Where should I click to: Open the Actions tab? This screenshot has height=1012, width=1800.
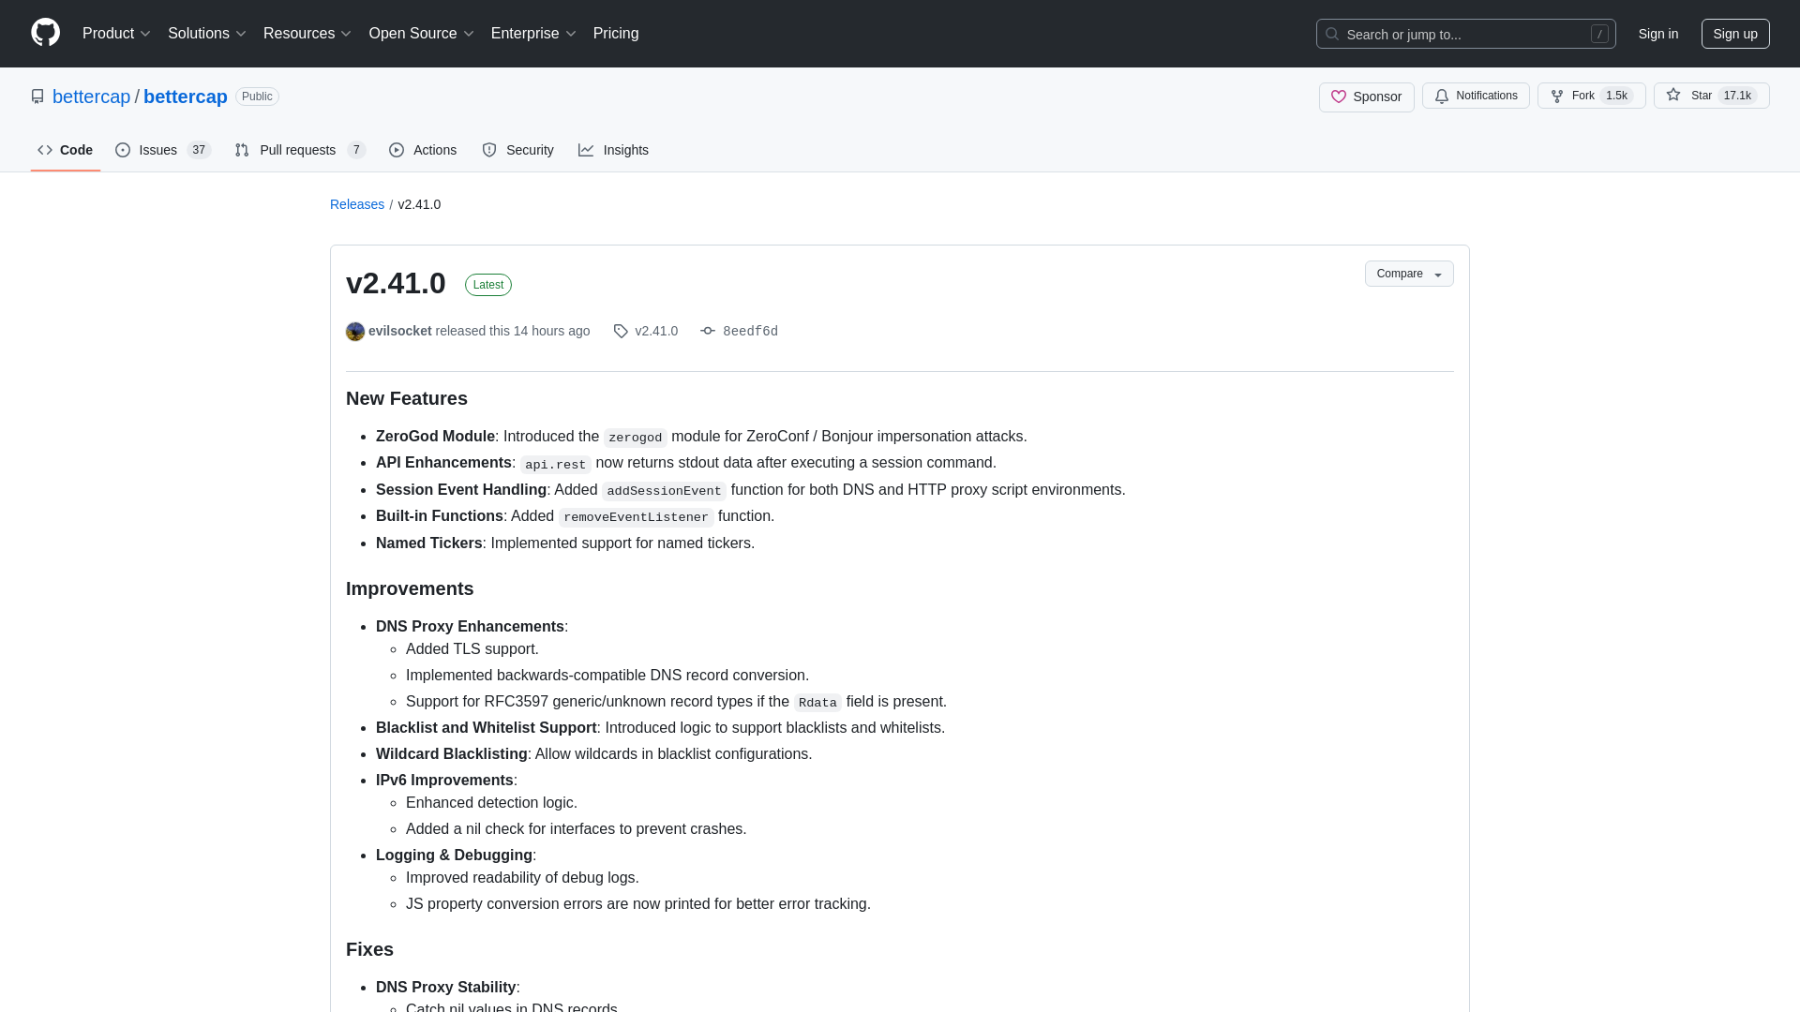(423, 150)
